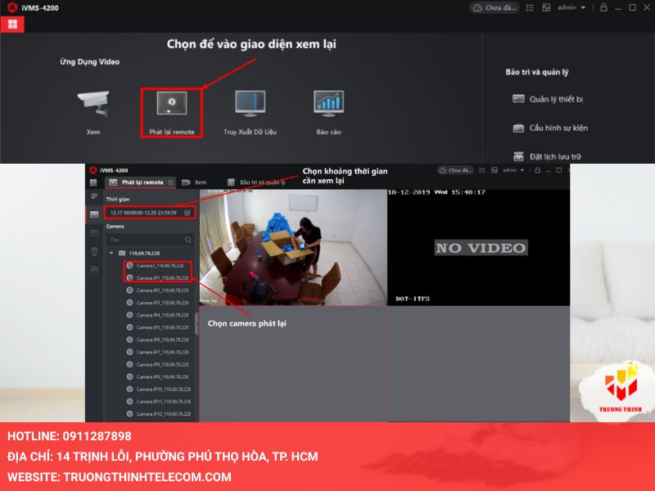The width and height of the screenshot is (655, 491).
Task: Click the hamburger menu icon in playback sidebar
Action: pyautogui.click(x=94, y=196)
